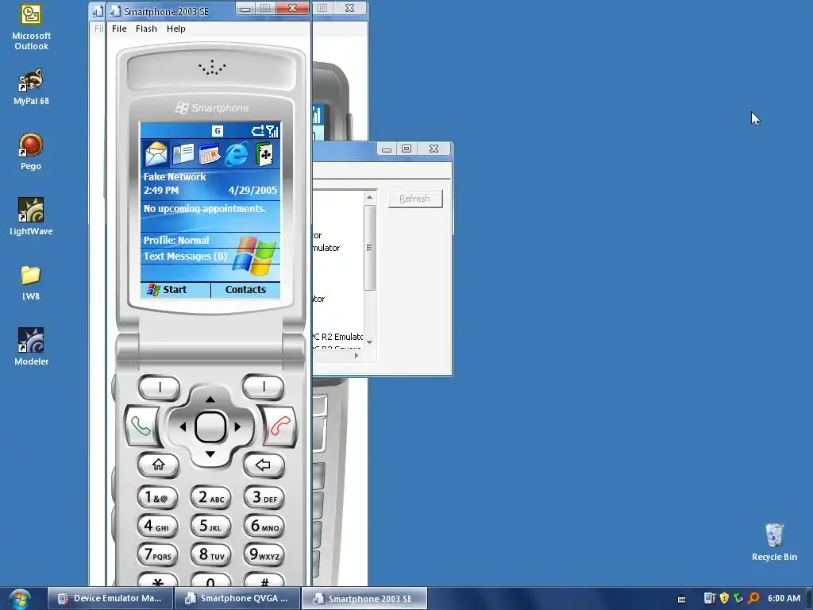Click the right soft key on phone keypad
The width and height of the screenshot is (813, 610).
click(x=264, y=387)
